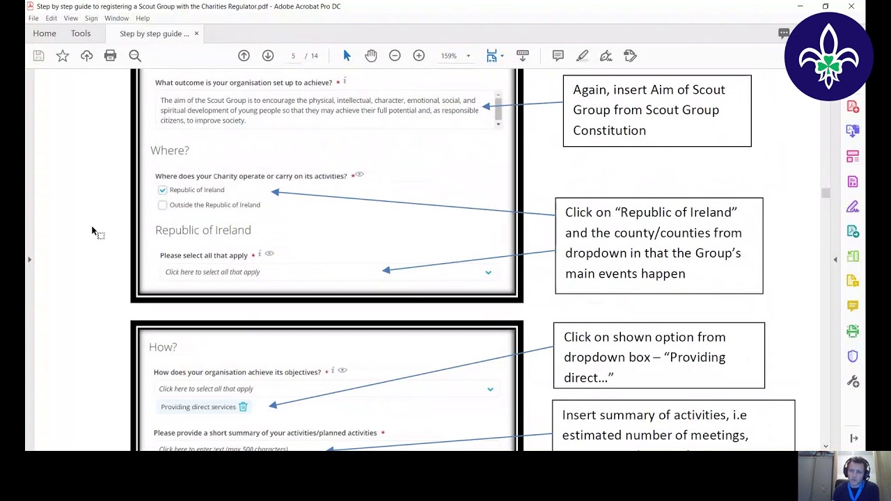Click the scroll-down arrow of document

[x=826, y=446]
